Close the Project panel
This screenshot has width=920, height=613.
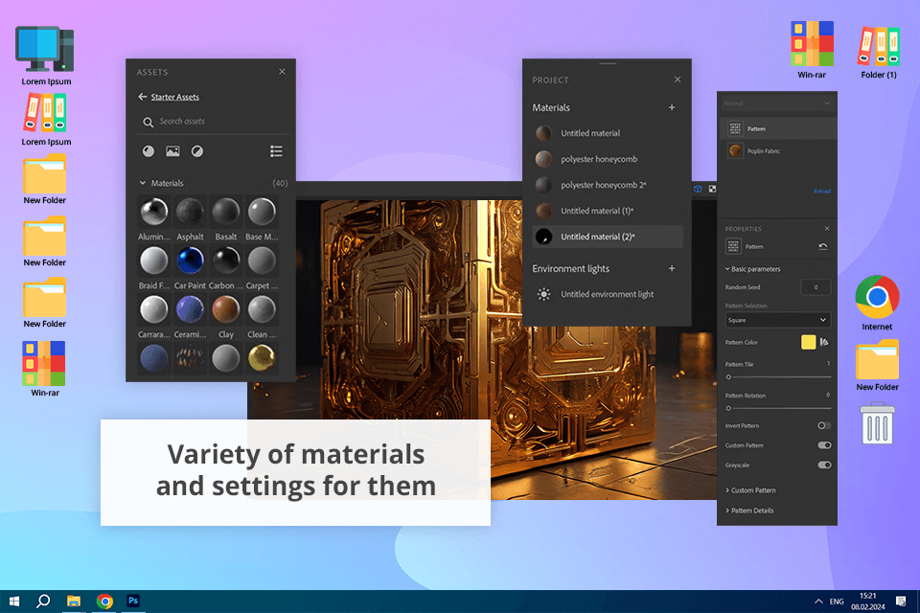[678, 79]
